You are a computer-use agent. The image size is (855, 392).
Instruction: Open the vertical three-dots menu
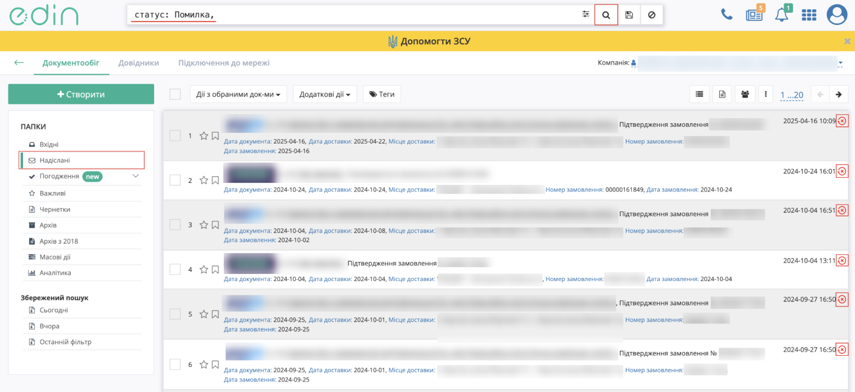point(765,94)
